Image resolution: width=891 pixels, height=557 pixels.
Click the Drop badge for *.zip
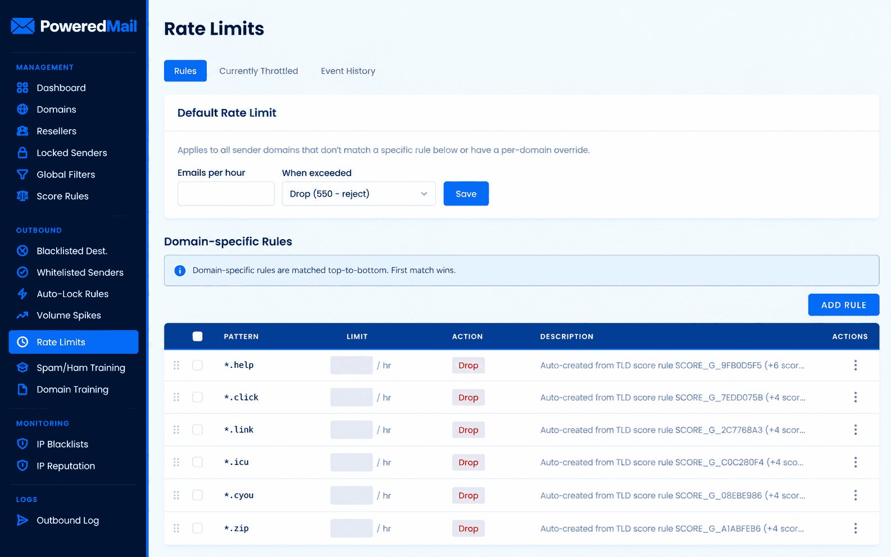469,528
